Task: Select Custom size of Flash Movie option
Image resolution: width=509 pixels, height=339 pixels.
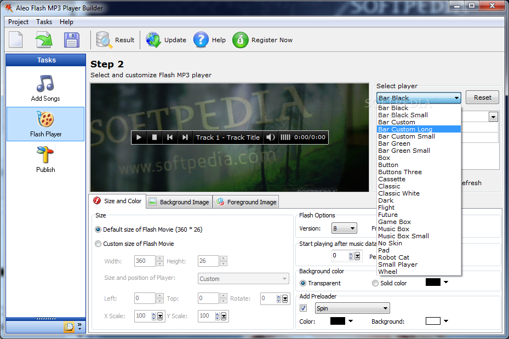Action: (98, 244)
